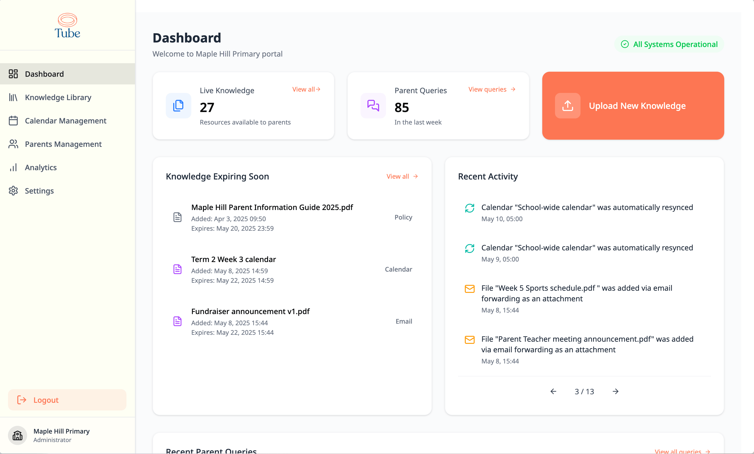
Task: Click the chat bubble icon beside Parent Queries
Action: 373,106
